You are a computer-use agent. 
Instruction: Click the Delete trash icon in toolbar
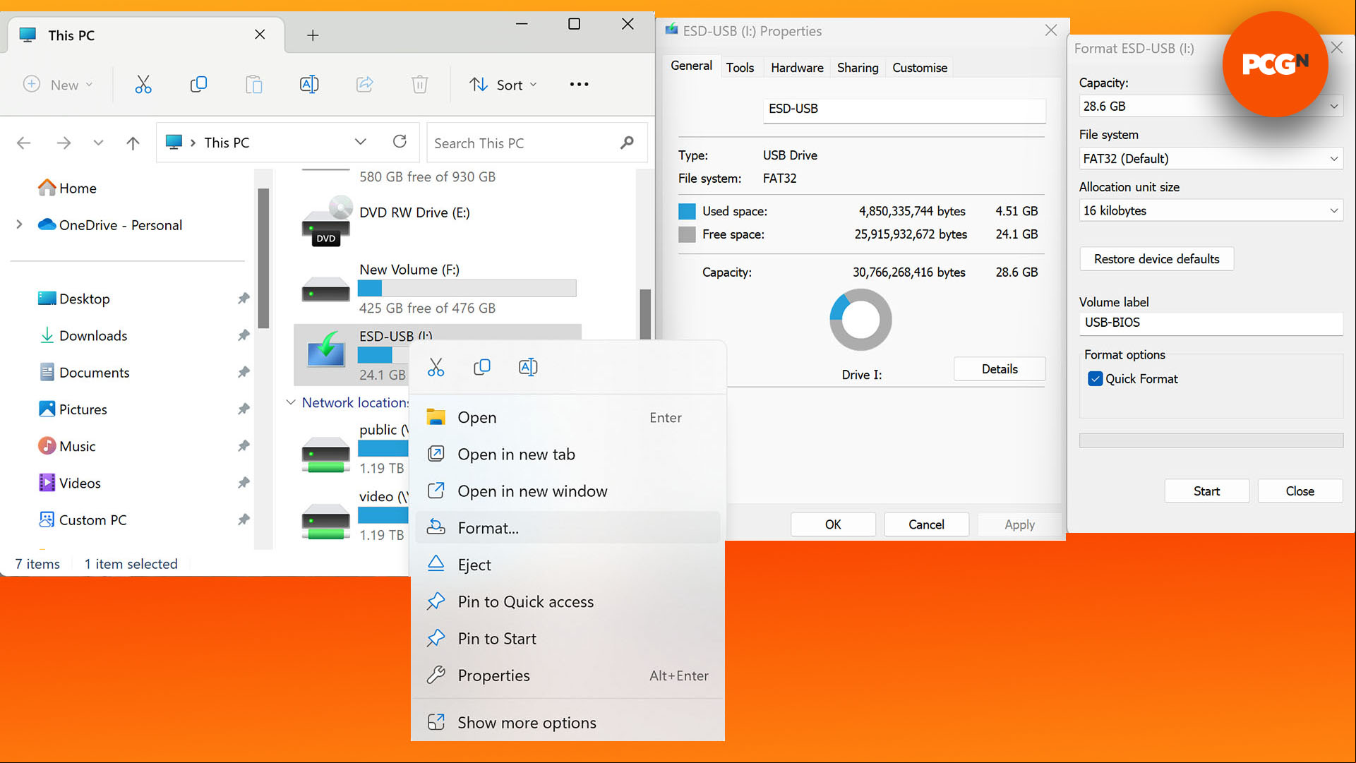pyautogui.click(x=420, y=85)
